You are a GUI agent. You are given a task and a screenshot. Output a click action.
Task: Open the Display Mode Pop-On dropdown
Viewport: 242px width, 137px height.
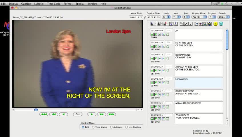coord(199,17)
